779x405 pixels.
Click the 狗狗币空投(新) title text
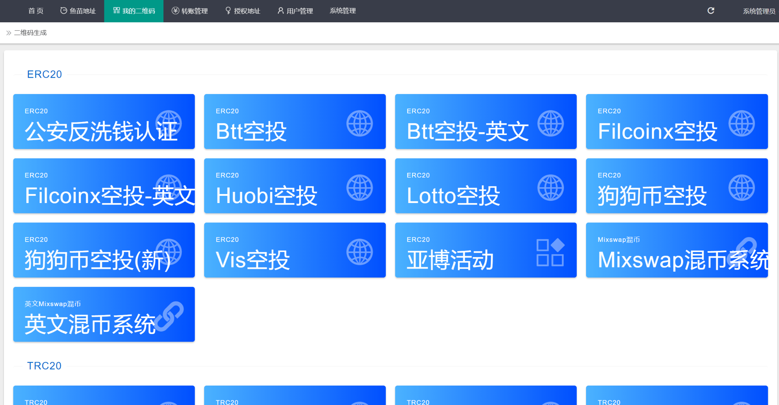click(x=98, y=260)
